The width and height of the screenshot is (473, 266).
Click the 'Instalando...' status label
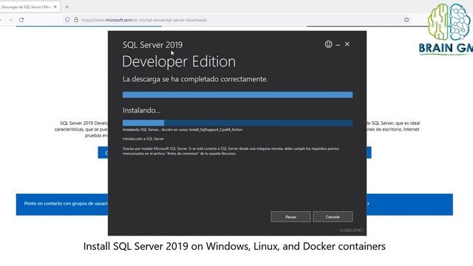[x=141, y=110]
